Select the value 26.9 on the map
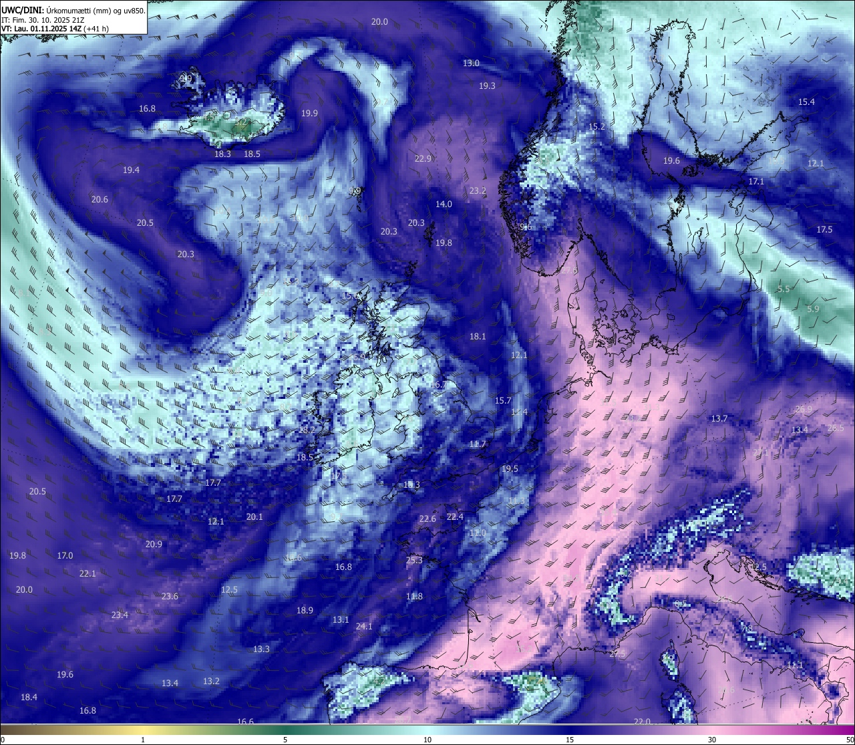This screenshot has height=745, width=855. tap(804, 409)
